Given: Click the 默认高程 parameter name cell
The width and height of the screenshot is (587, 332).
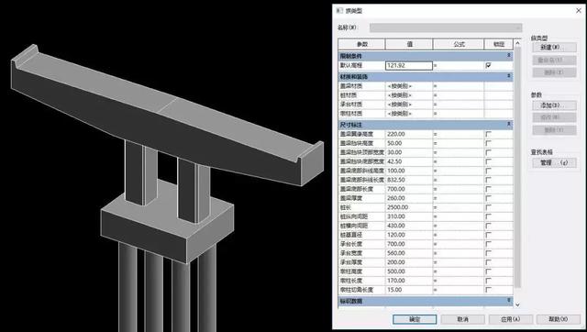Looking at the screenshot, I should point(361,65).
